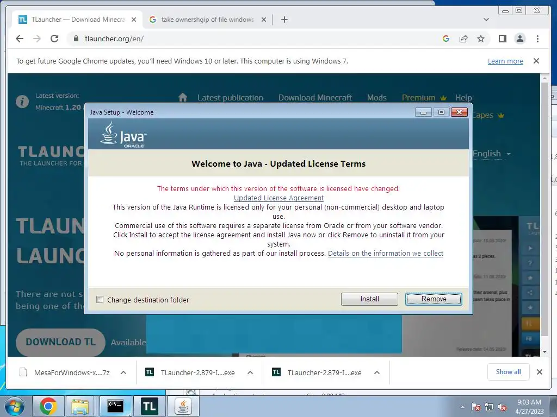The height and width of the screenshot is (417, 557).
Task: Open the Command Prompt taskbar icon
Action: (x=115, y=406)
